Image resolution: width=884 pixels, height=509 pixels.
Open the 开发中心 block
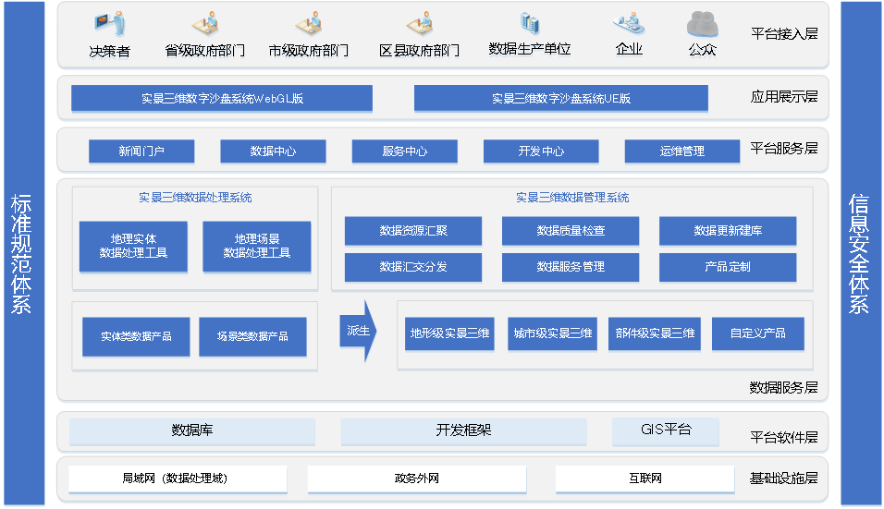pyautogui.click(x=541, y=151)
